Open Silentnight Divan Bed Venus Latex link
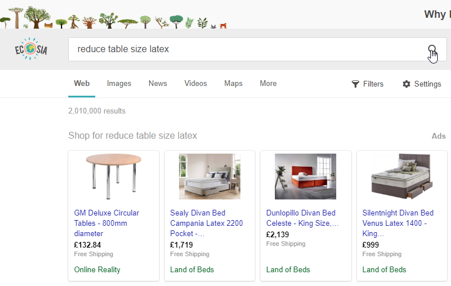451x286 pixels. point(398,223)
